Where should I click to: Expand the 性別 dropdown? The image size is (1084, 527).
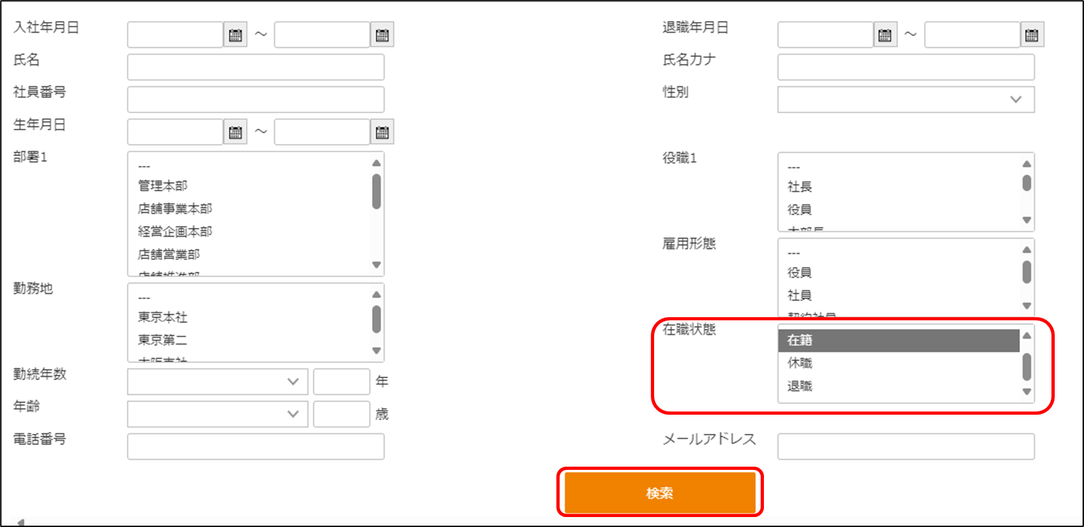tap(906, 100)
